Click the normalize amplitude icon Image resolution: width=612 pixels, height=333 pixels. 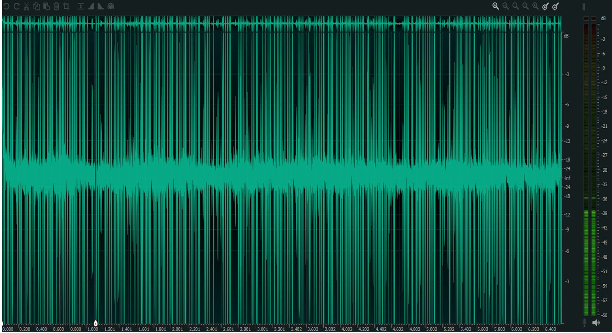click(81, 6)
